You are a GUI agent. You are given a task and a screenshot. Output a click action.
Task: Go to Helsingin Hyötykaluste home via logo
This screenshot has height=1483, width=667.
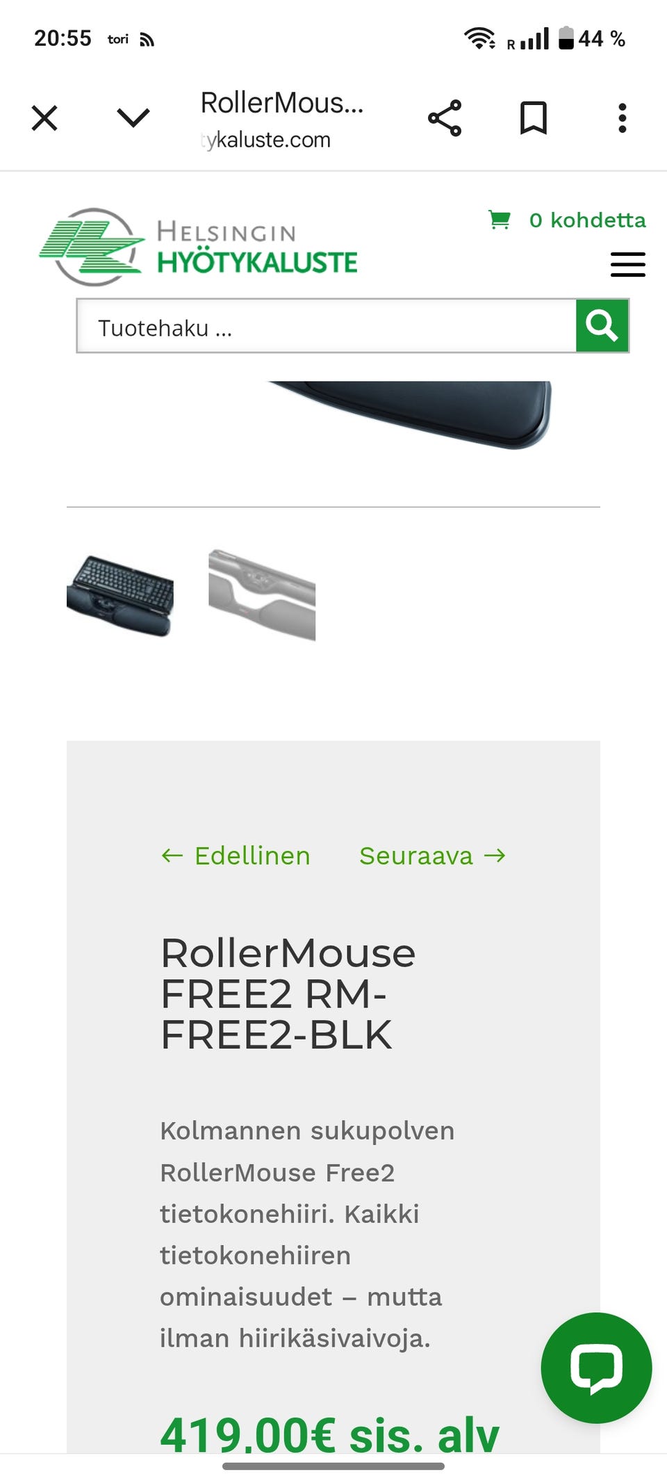pos(198,247)
